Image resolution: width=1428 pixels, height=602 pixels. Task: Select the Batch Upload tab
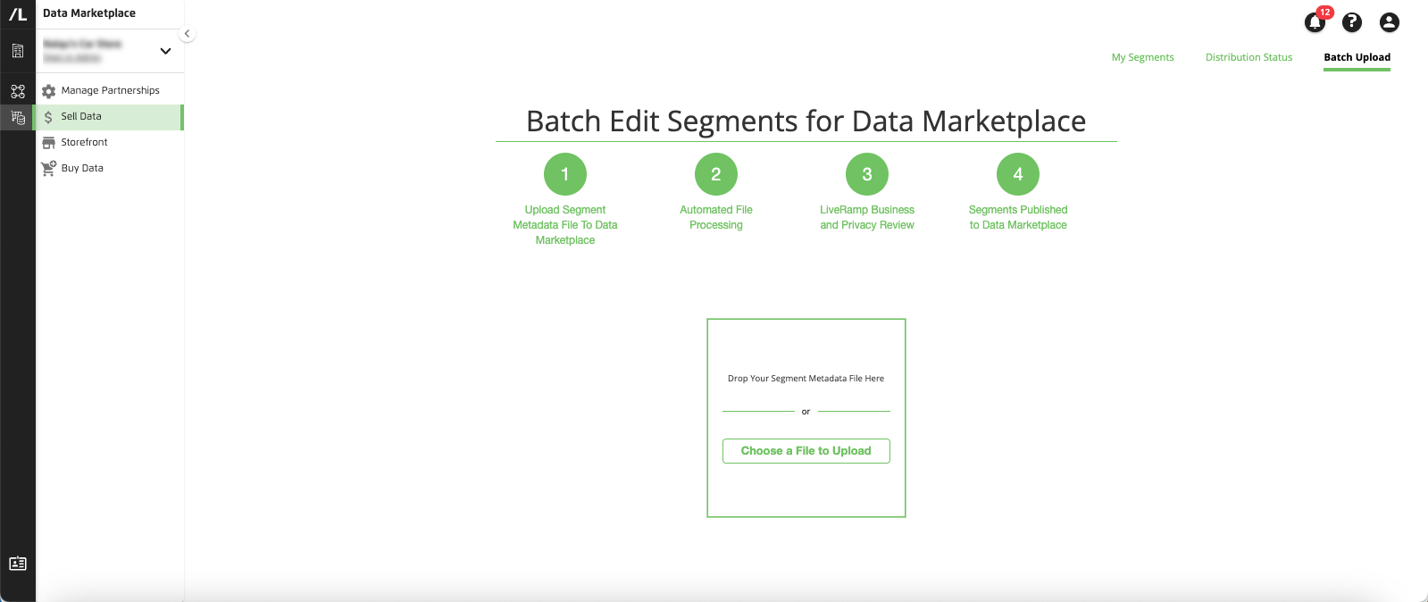tap(1357, 57)
